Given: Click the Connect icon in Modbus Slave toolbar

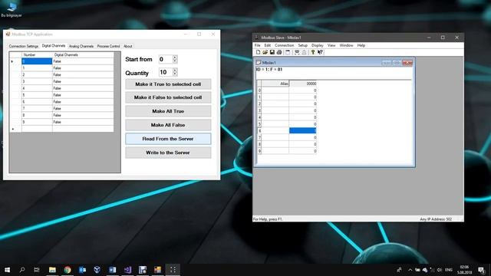Looking at the screenshot, I should [297, 52].
